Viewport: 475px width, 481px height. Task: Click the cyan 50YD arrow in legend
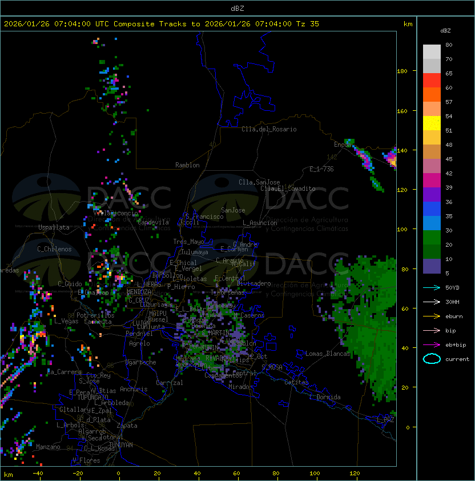point(432,287)
